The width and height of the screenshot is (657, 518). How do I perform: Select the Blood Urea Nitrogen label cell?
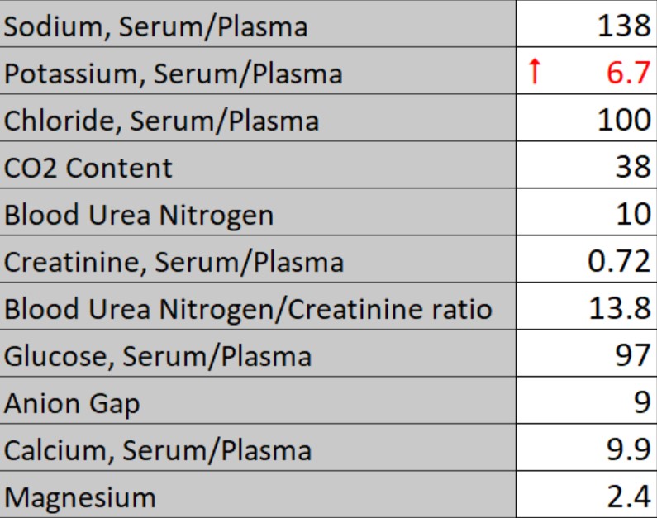coord(139,215)
